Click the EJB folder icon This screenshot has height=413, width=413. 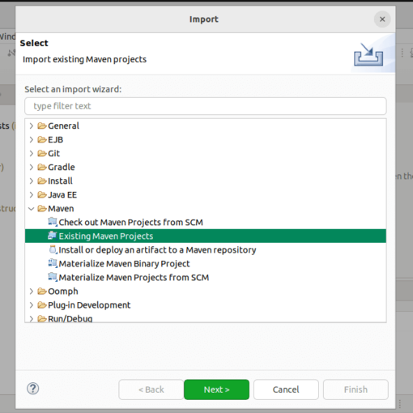pyautogui.click(x=42, y=139)
